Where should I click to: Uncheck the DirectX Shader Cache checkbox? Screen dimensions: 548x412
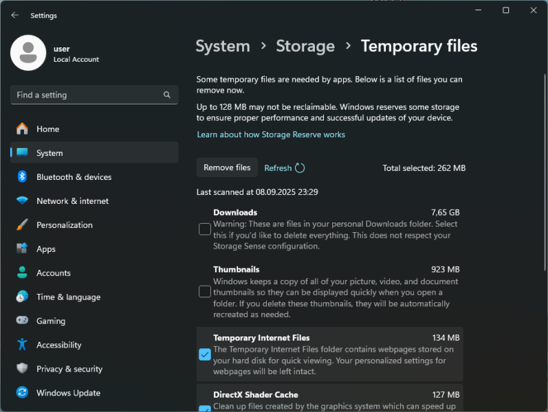[205, 409]
